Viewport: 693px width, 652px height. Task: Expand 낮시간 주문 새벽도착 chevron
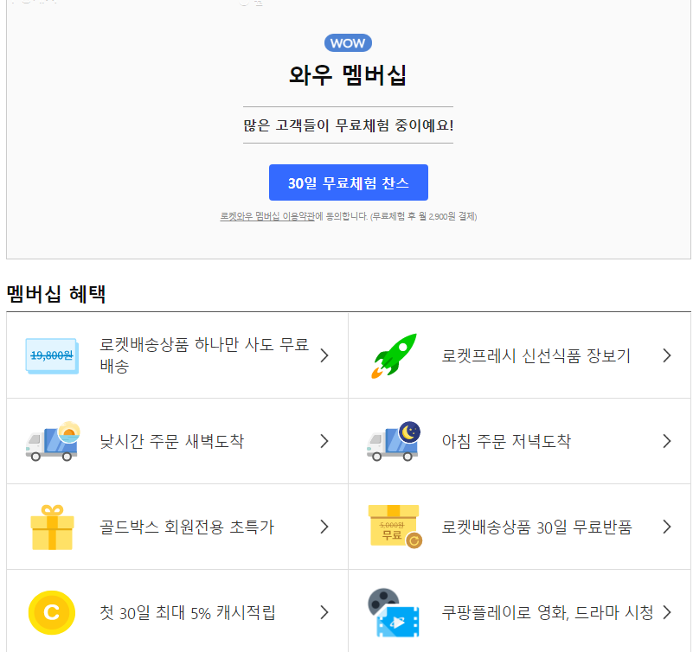[x=324, y=441]
